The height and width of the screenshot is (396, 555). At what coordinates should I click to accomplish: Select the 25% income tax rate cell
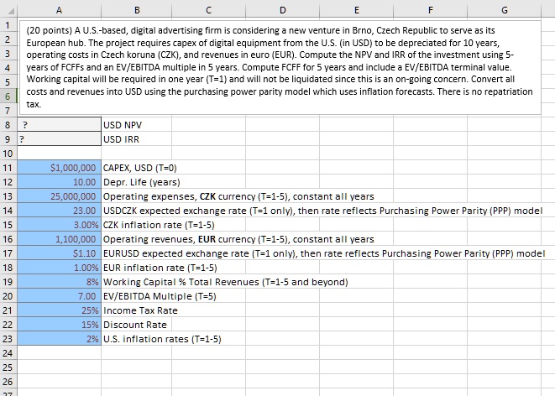[60, 310]
